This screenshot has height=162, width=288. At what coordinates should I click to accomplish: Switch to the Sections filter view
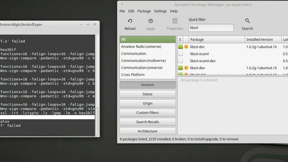tap(148, 85)
